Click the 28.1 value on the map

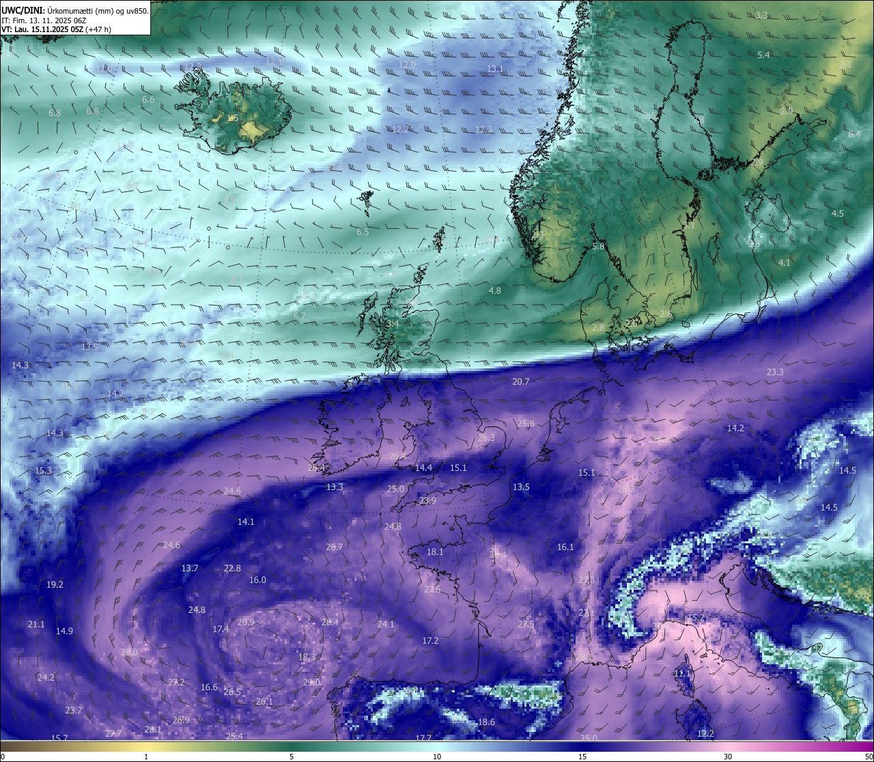click(153, 729)
